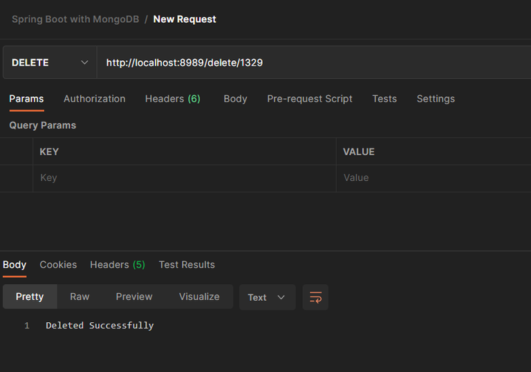Open the Text response format dropdown
This screenshot has height=372, width=531.
(x=267, y=297)
